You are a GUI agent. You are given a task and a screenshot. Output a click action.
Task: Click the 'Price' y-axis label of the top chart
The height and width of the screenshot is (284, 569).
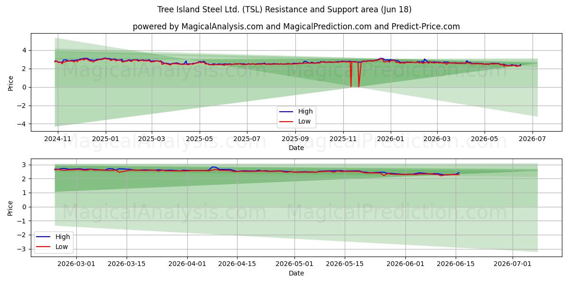click(x=11, y=82)
